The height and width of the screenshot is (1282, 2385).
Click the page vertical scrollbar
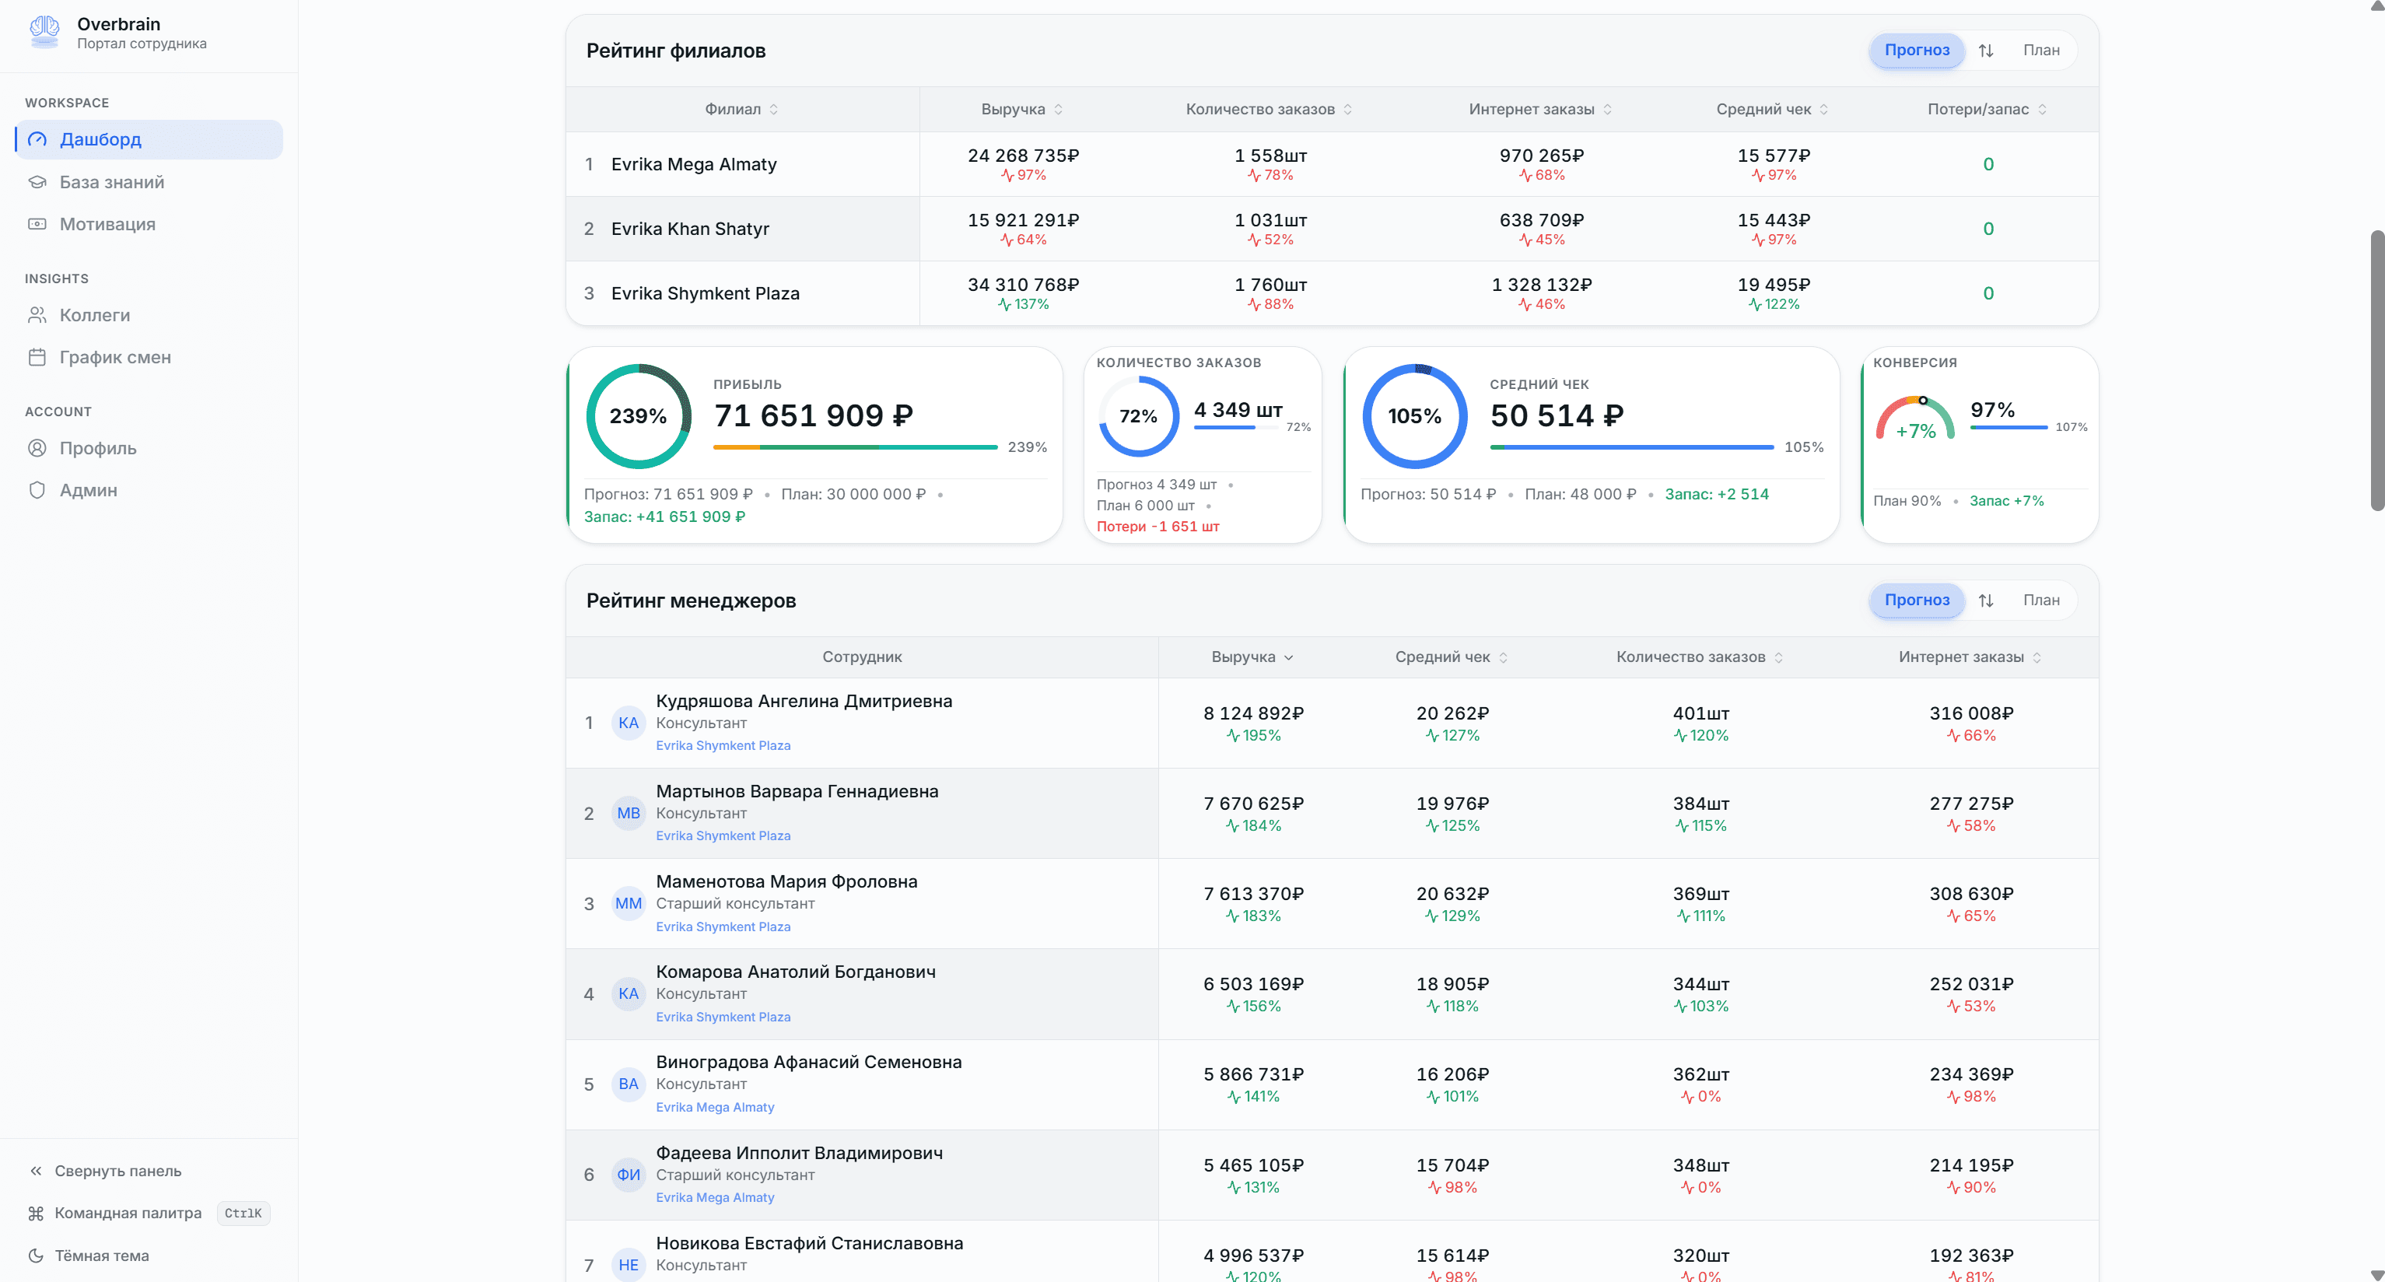click(2376, 370)
